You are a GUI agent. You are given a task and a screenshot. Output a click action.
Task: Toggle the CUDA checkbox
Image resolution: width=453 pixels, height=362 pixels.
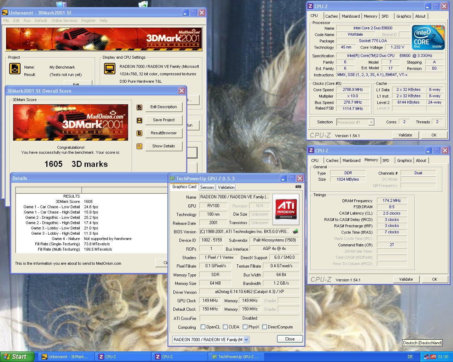point(225,327)
